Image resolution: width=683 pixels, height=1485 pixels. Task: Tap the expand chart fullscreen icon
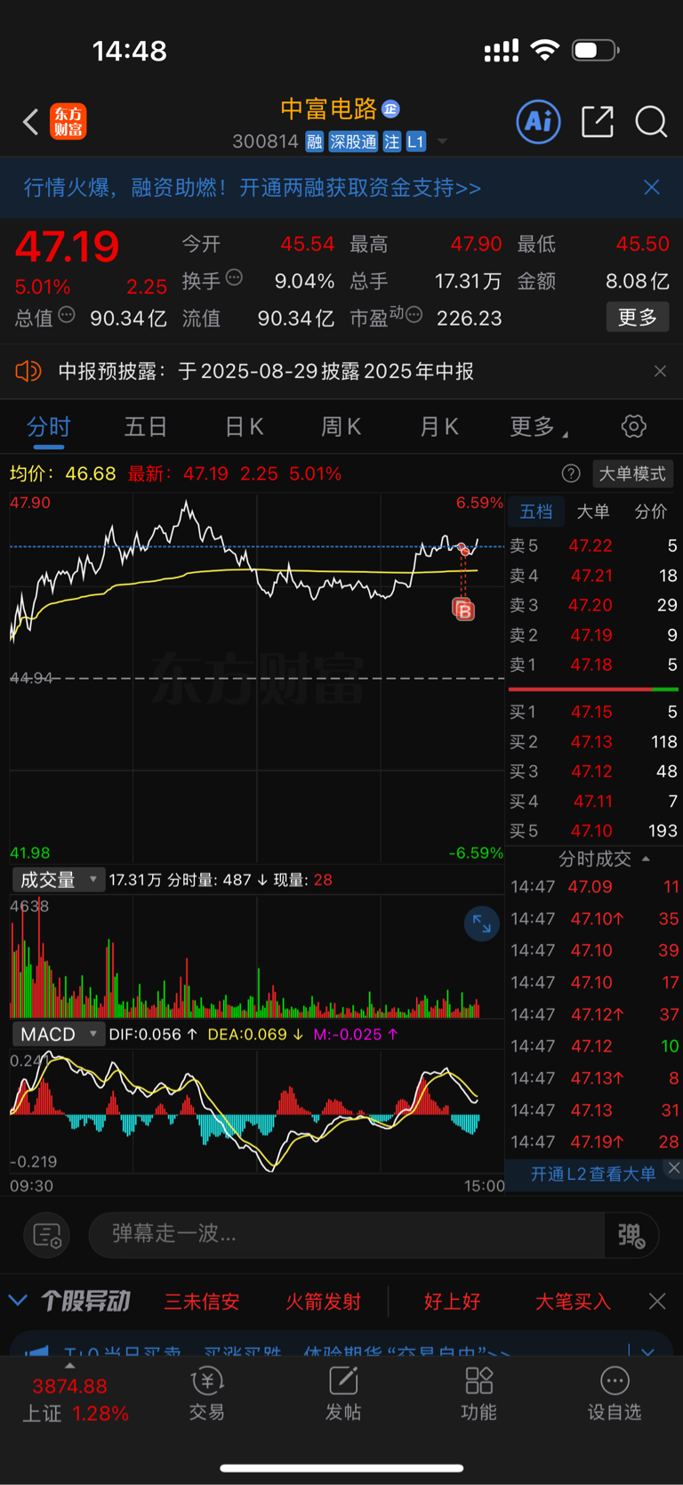point(481,924)
